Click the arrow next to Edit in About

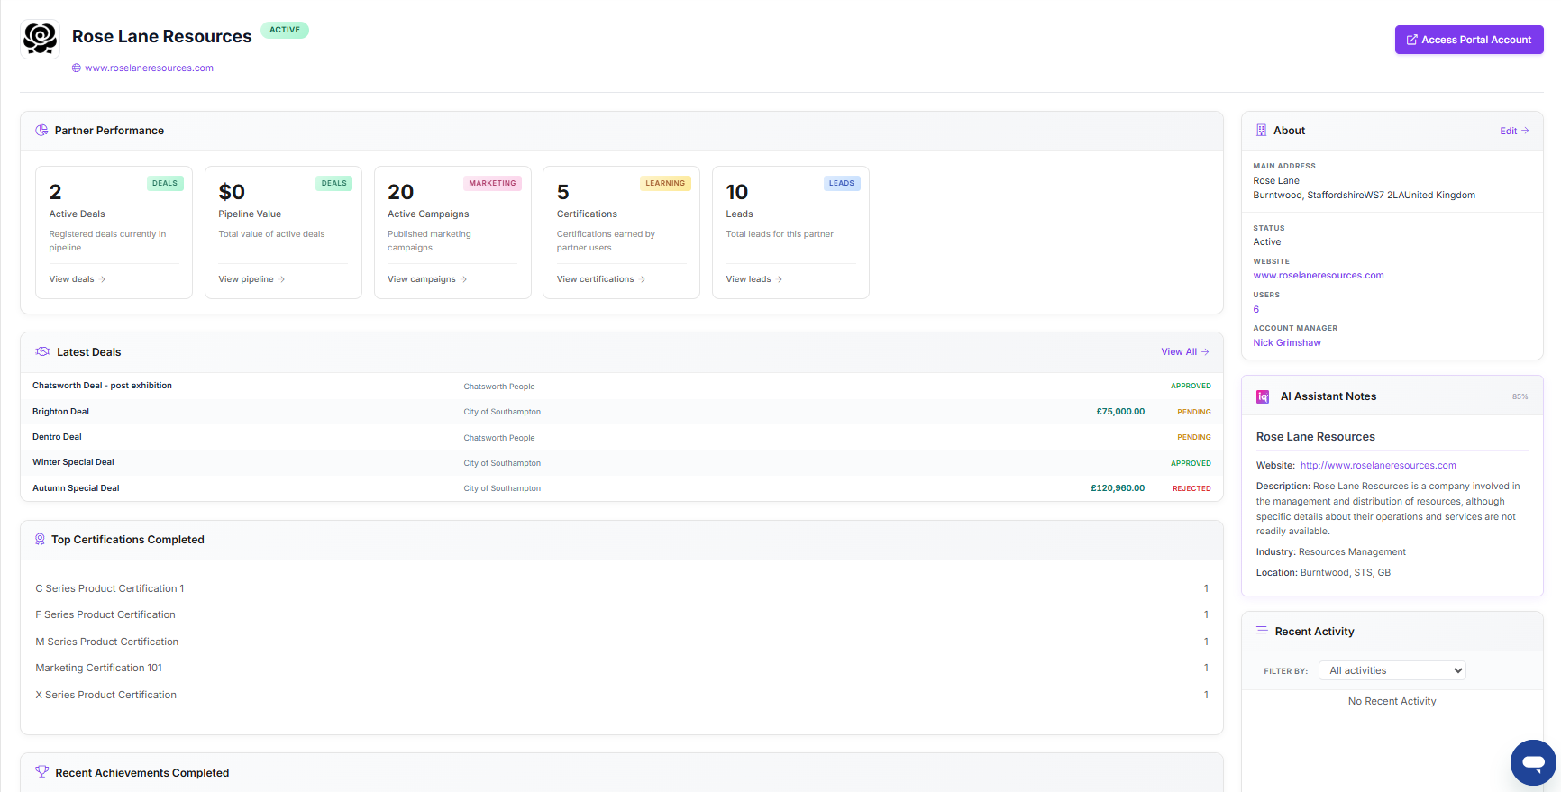[1525, 131]
